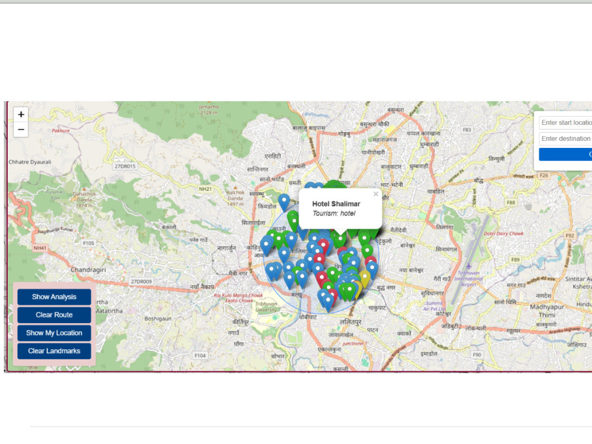Click the Show Analysis button

point(54,297)
